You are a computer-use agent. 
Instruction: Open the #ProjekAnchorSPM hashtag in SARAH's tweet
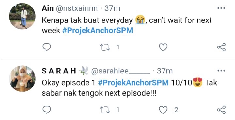click(x=133, y=83)
